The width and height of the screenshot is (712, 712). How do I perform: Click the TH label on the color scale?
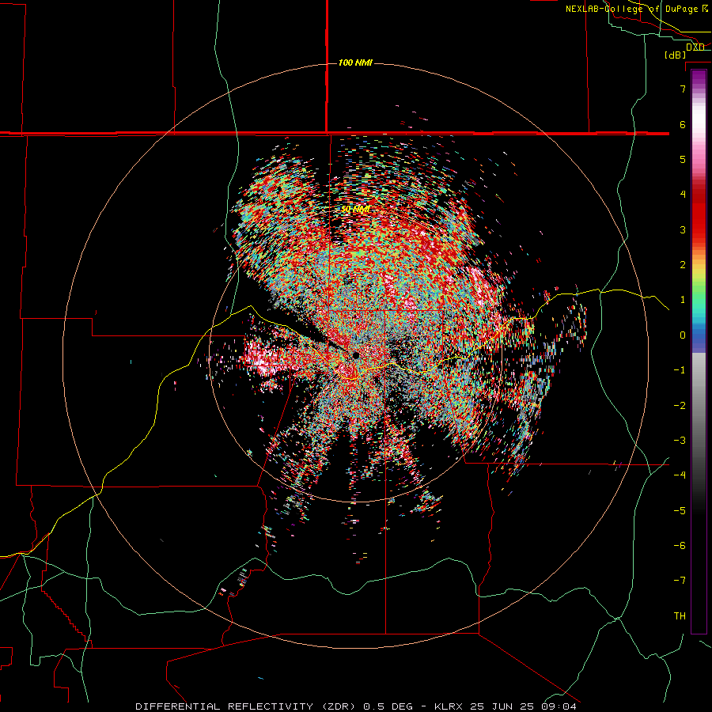coord(680,616)
